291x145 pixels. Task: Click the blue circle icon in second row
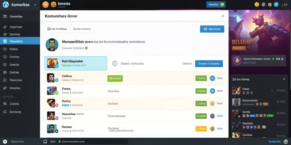tap(212, 91)
